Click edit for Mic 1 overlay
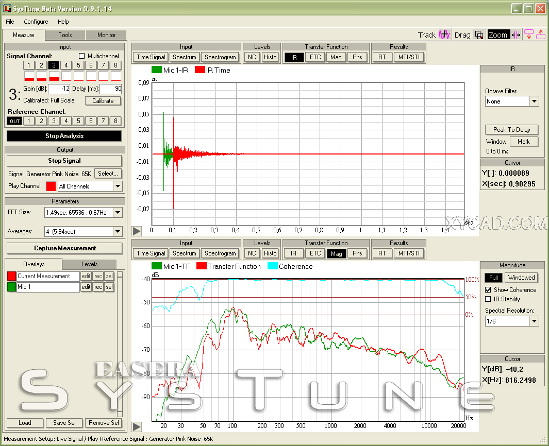 pyautogui.click(x=86, y=287)
